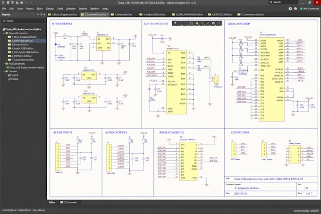Viewport: 321px width, 214px height.
Task: Switch to the 4_Audio_A2B.SchDoc document tab
Action: [152, 15]
